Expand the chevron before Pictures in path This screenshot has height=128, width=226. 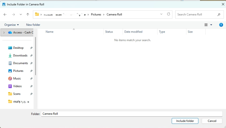(88, 15)
